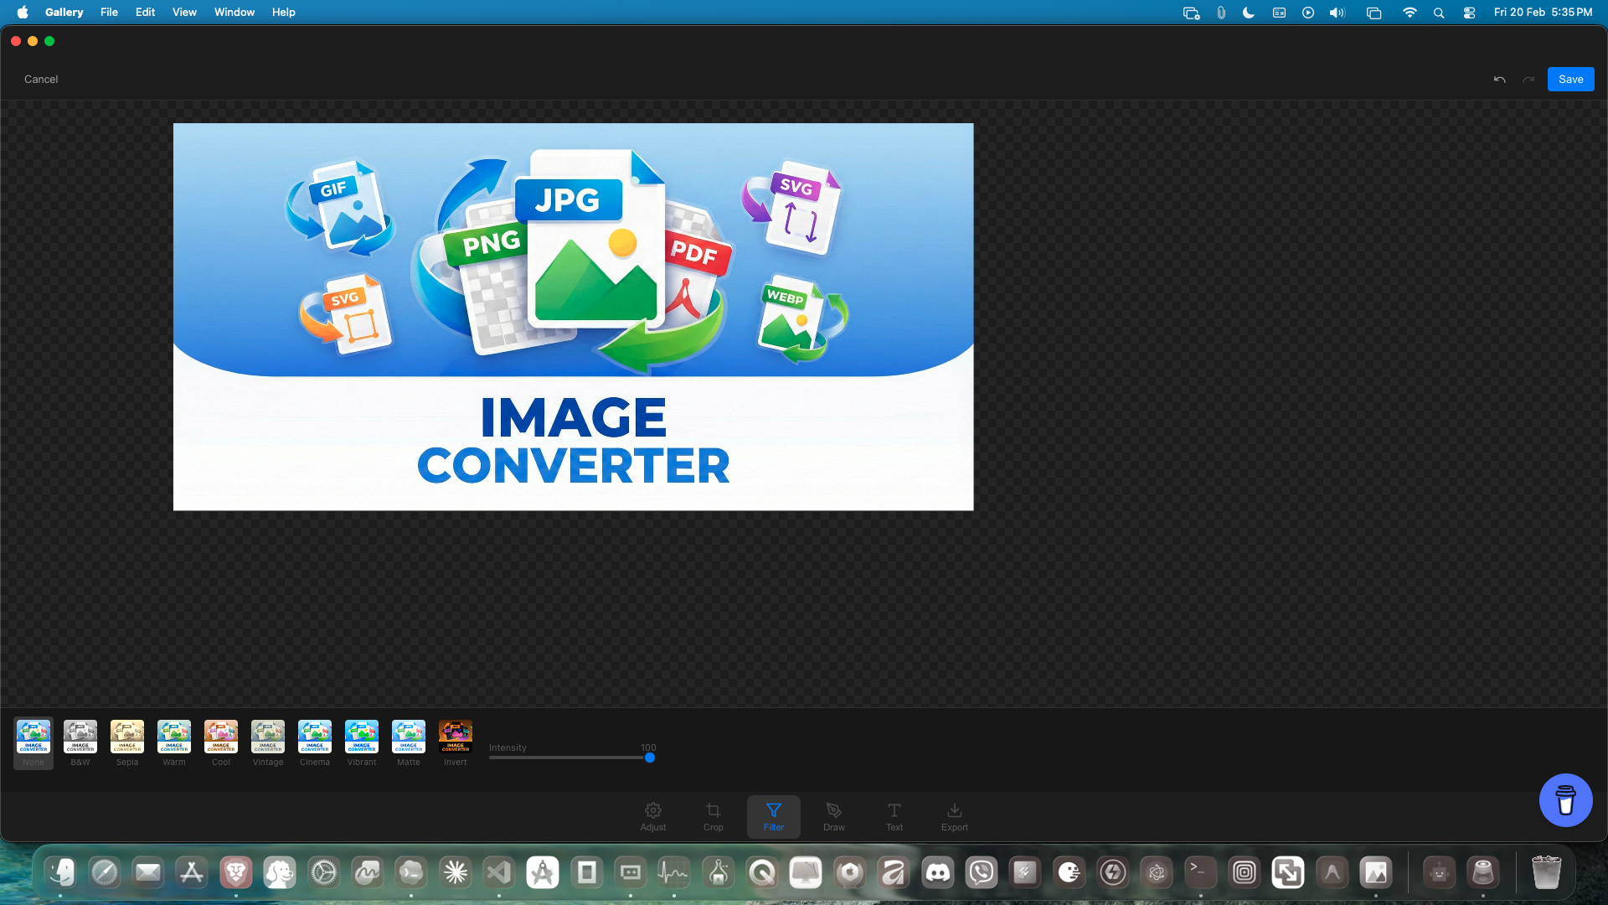The height and width of the screenshot is (905, 1608).
Task: Select the Invert filter preset
Action: pos(456,737)
